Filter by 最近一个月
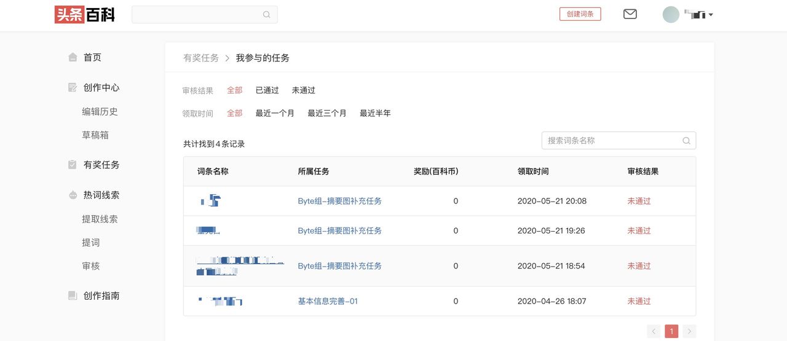787x341 pixels. pyautogui.click(x=275, y=113)
